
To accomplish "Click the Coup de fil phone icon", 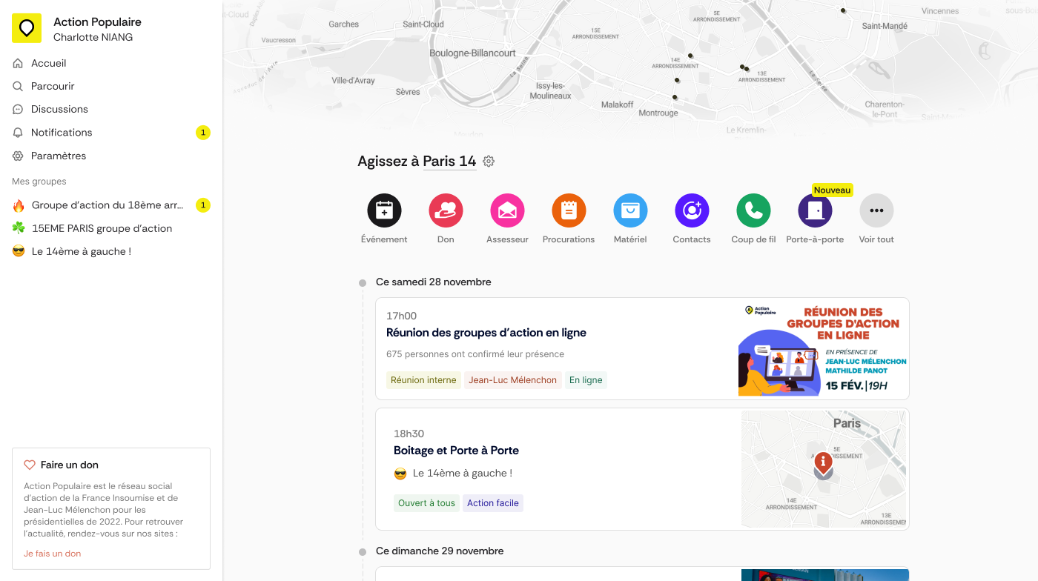I will (753, 210).
